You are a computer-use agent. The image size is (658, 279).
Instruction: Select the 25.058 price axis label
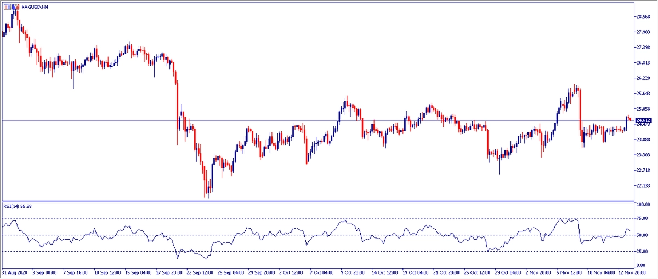643,109
